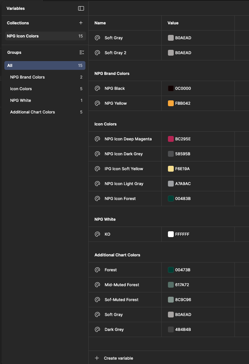
Task: Open the F6E19A color swatch
Action: (171, 169)
